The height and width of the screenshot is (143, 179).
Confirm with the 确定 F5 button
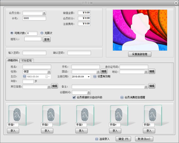point(123,139)
